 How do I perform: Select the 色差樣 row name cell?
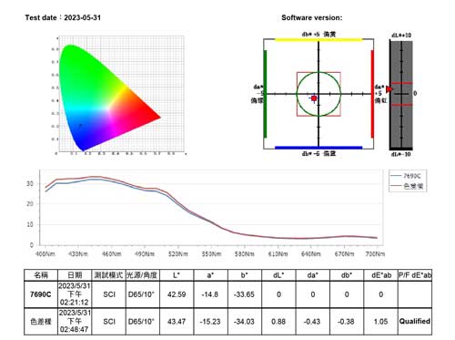(x=41, y=322)
